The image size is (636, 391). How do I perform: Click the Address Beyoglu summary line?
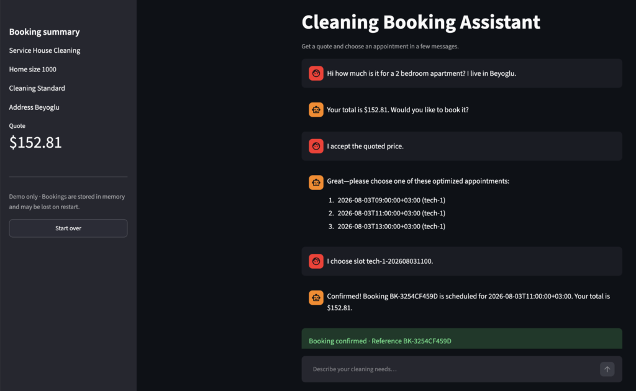[x=34, y=107]
